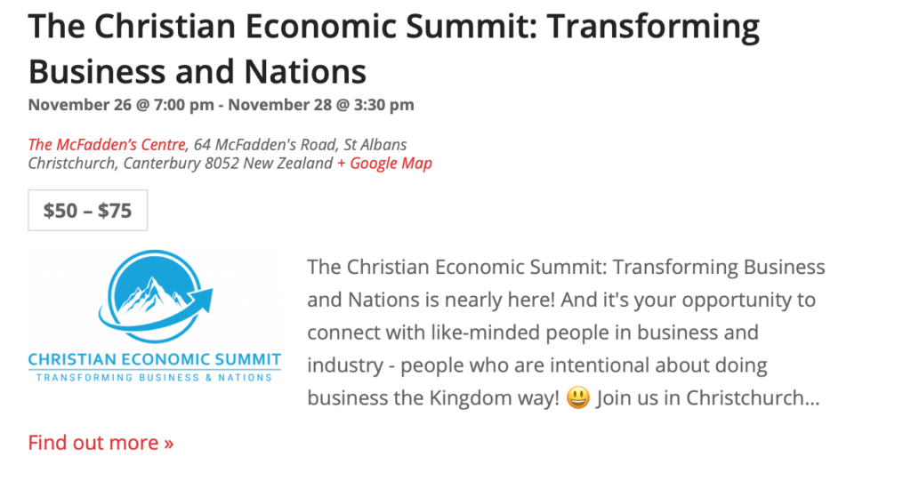Image resolution: width=911 pixels, height=481 pixels.
Task: Open the Christian Economic Summit event title
Action: [x=393, y=28]
